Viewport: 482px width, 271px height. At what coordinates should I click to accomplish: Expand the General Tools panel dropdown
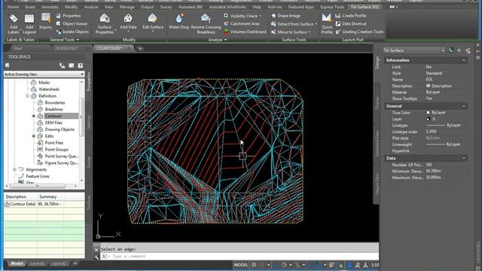coord(78,40)
